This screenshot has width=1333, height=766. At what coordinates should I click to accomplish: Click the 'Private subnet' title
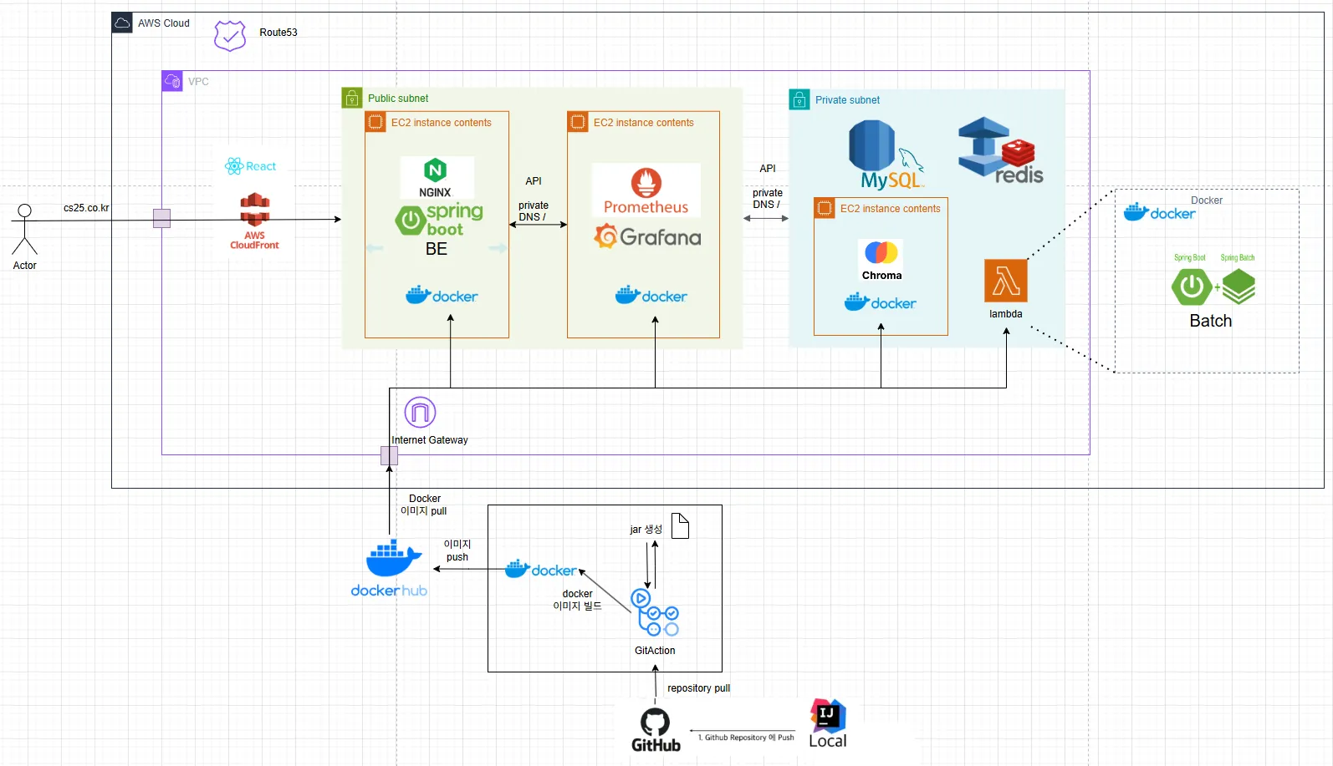[x=847, y=99]
